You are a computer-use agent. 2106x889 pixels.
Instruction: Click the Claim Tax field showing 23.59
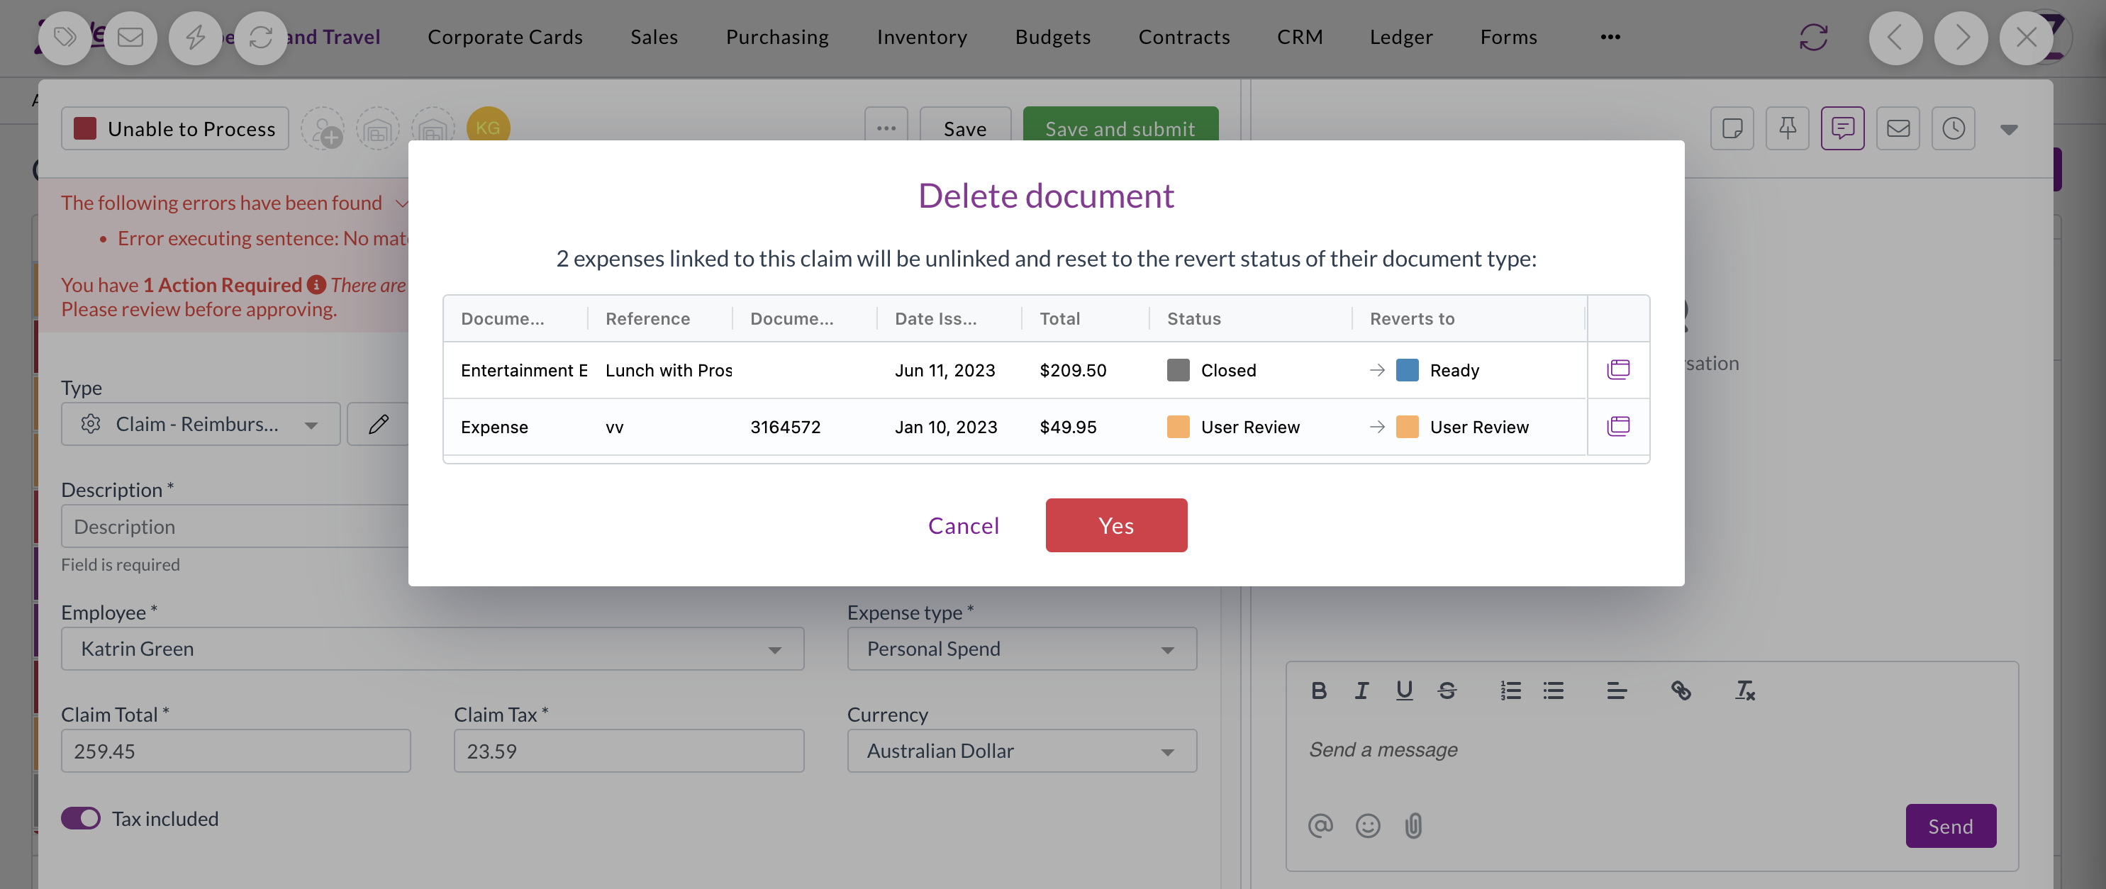[x=629, y=751]
